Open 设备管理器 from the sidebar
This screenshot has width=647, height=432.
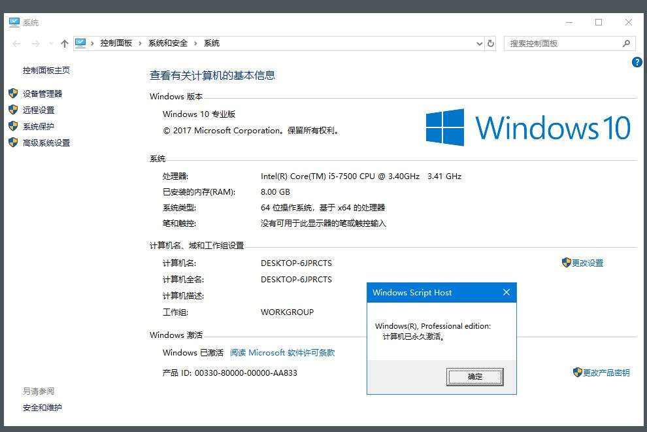click(42, 93)
